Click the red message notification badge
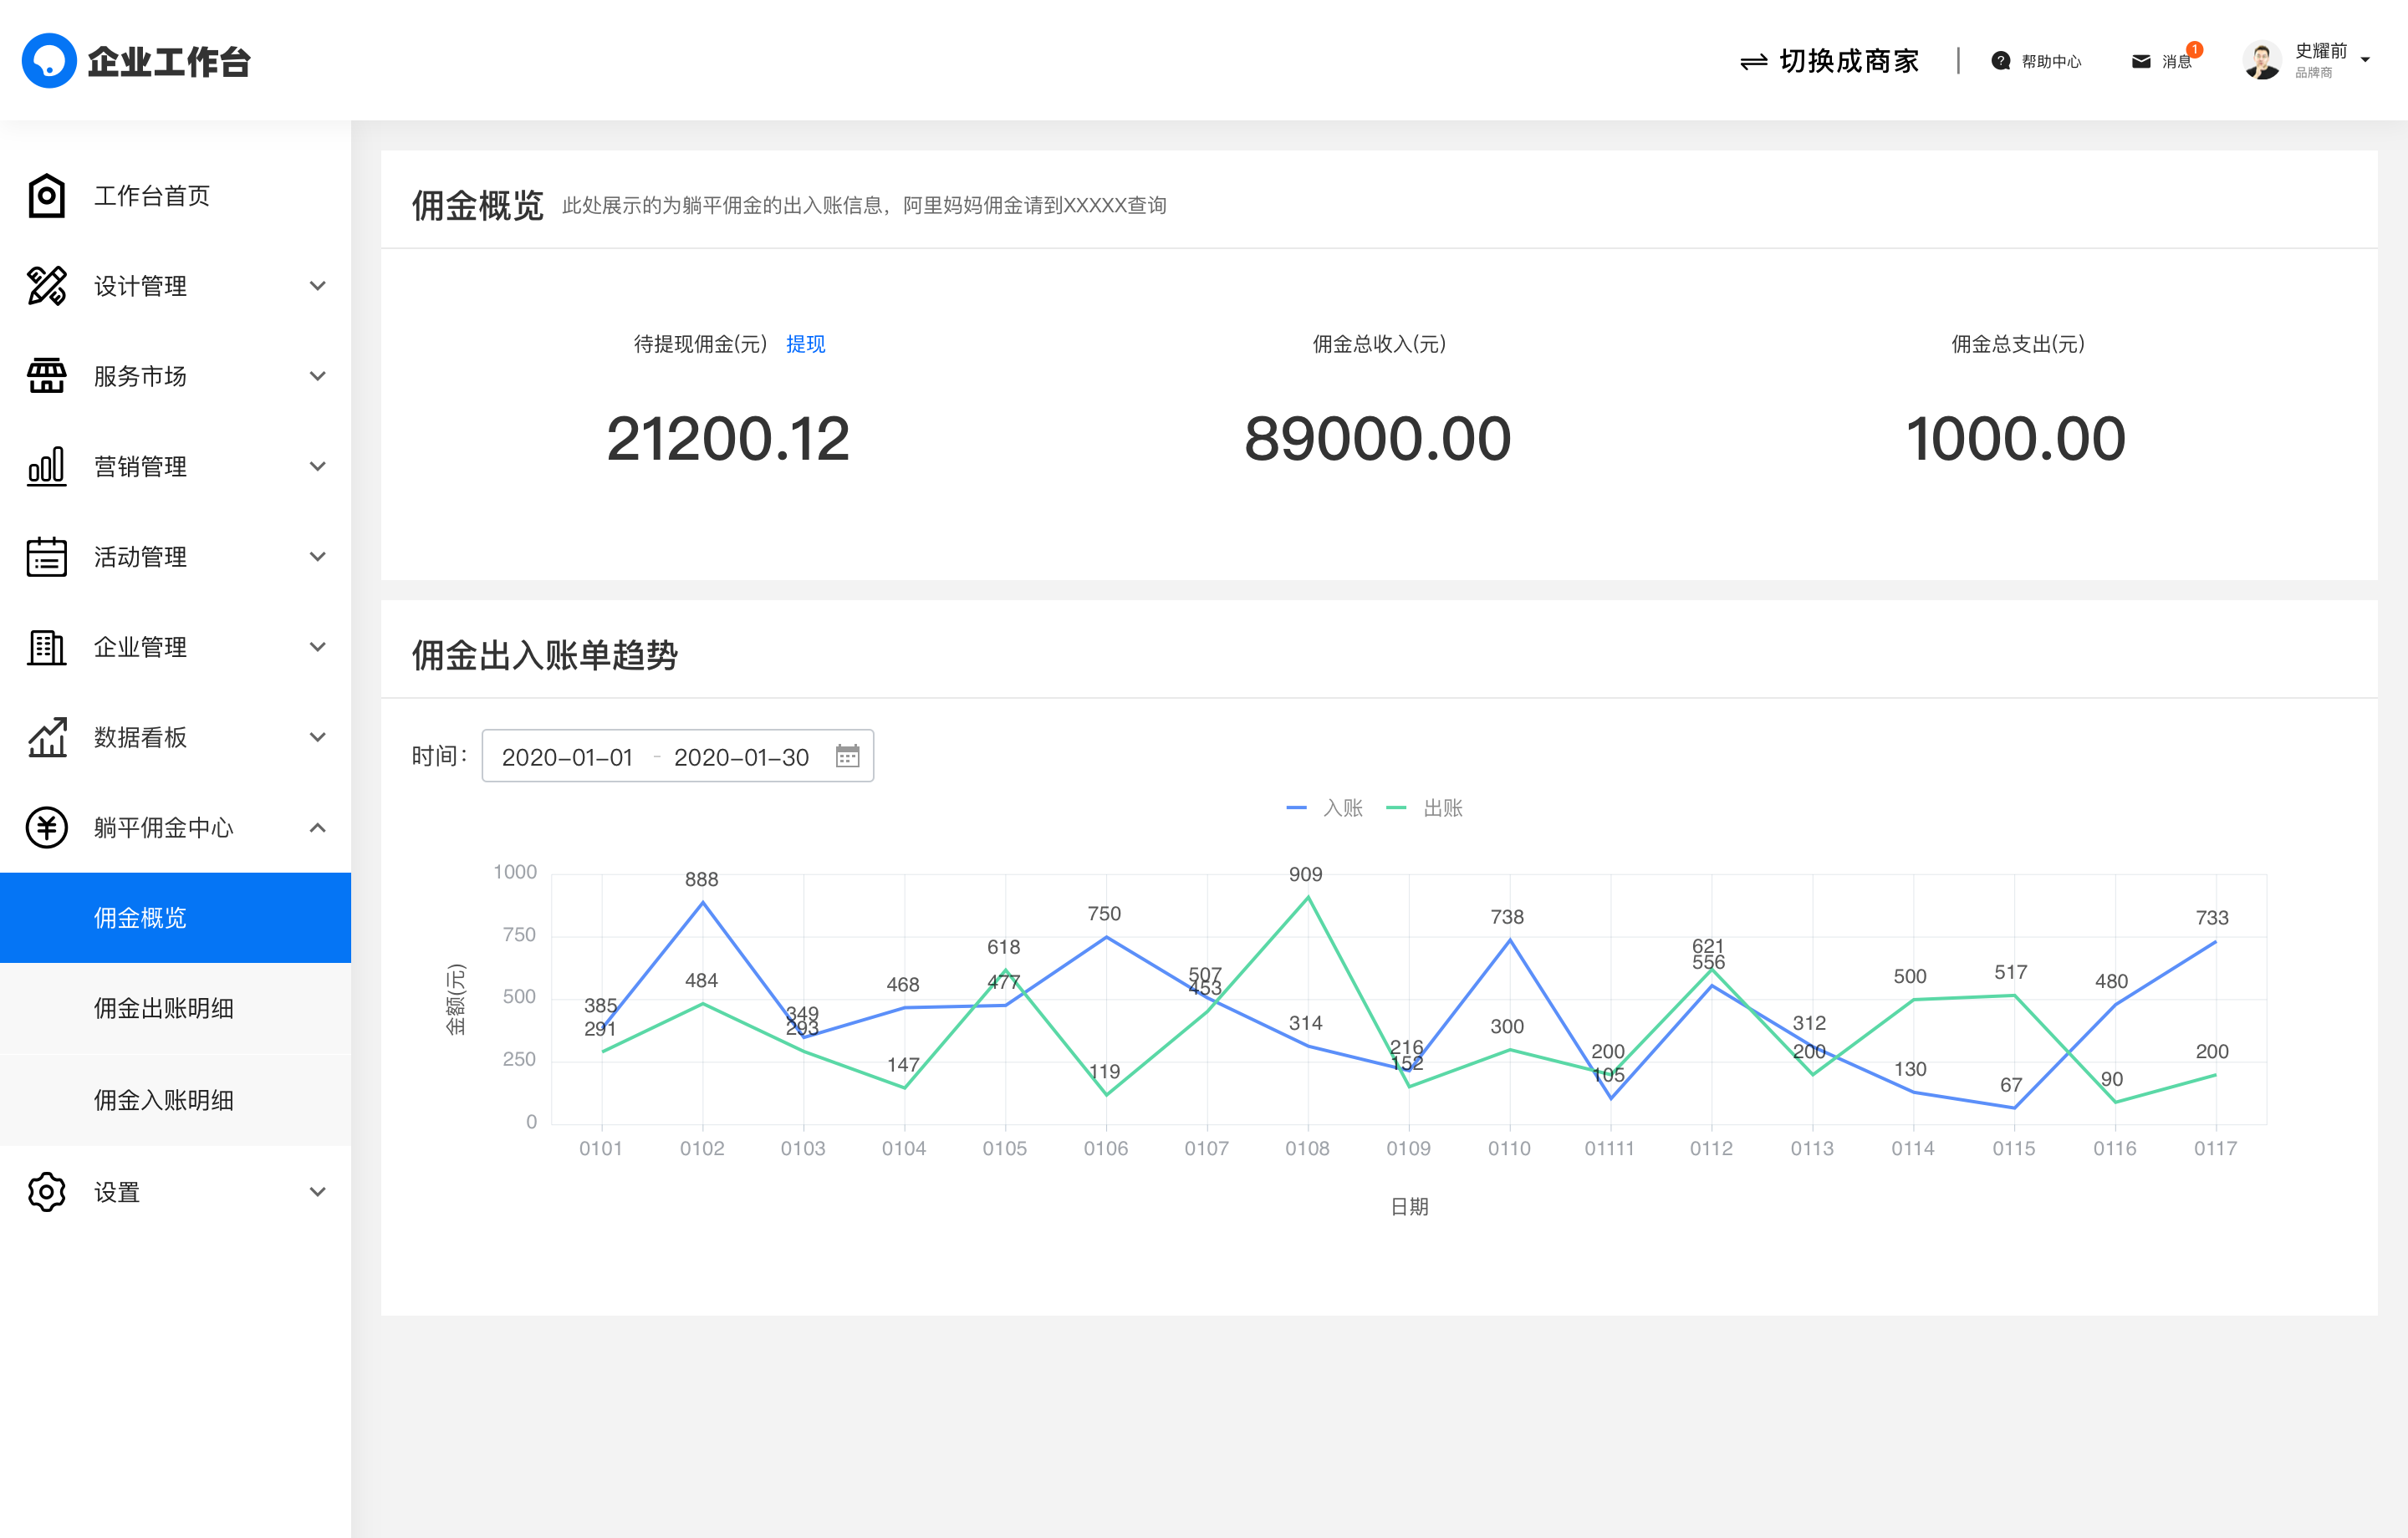This screenshot has width=2408, height=1538. [2195, 49]
